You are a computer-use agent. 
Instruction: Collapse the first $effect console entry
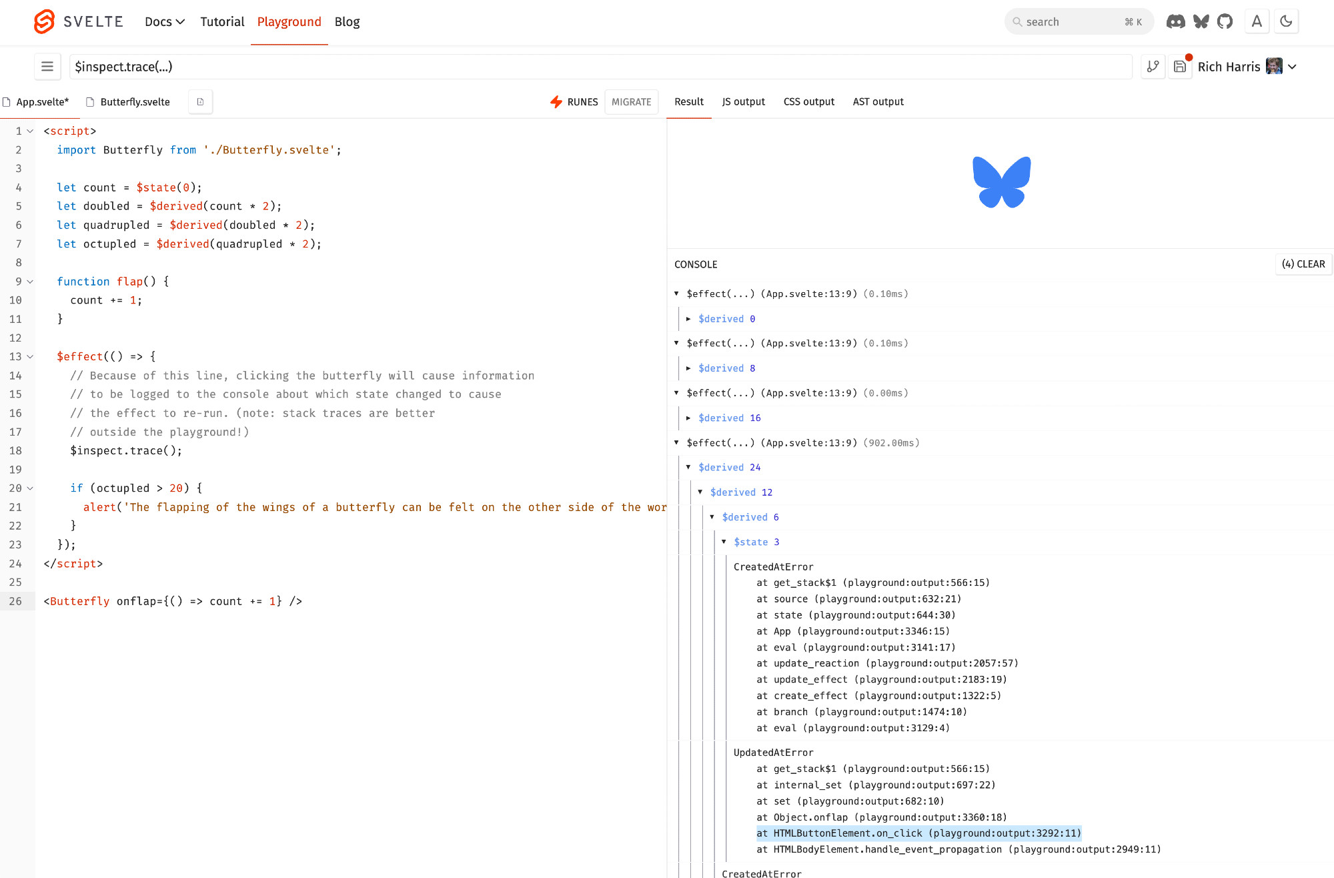676,294
